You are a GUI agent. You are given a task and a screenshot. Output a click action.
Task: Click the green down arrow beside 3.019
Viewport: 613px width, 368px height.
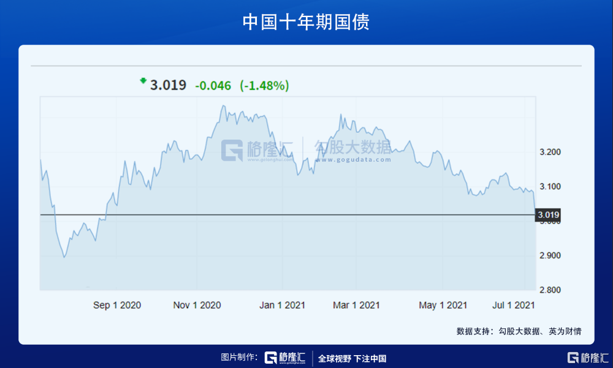coord(143,81)
